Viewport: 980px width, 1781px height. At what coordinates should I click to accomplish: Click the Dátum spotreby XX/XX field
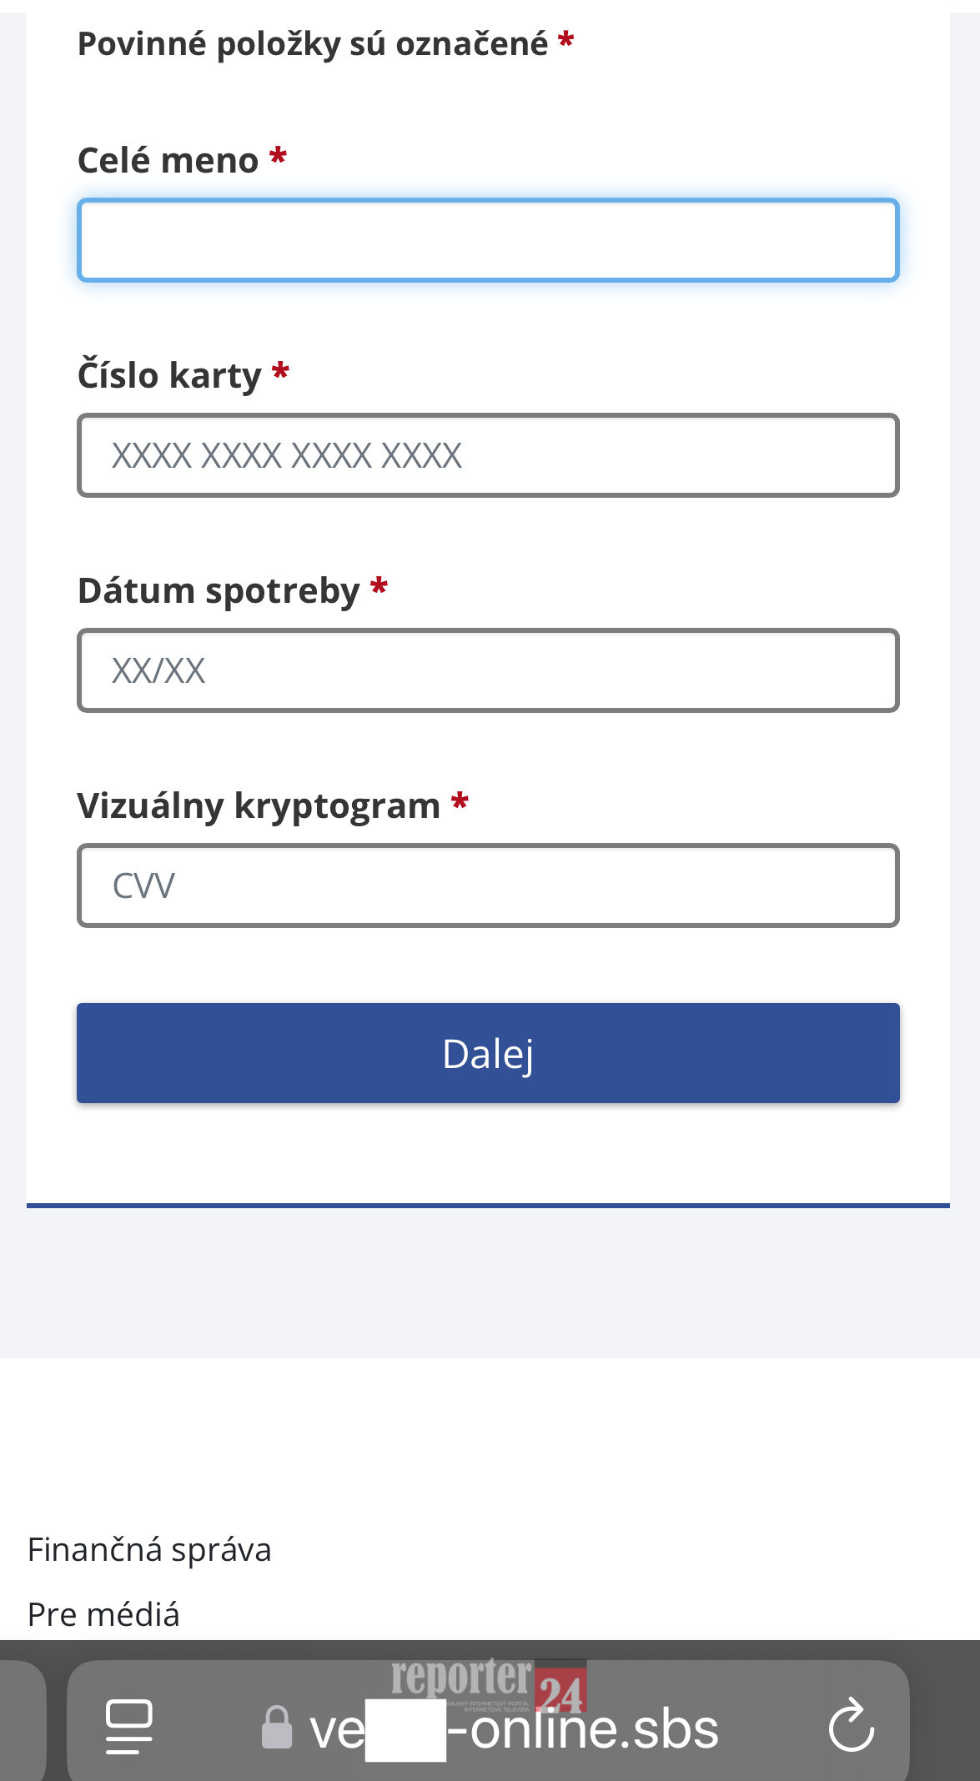click(x=488, y=670)
